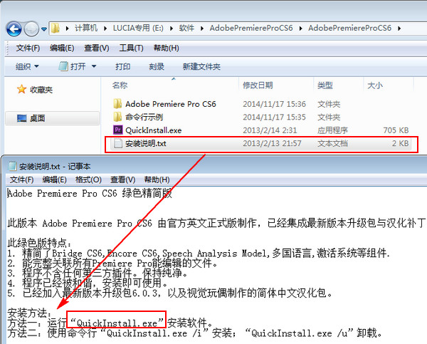Screen dimensions: 427x344
Task: Click the Adobe Premiere Pro CS6 folder icon
Action: tap(117, 103)
